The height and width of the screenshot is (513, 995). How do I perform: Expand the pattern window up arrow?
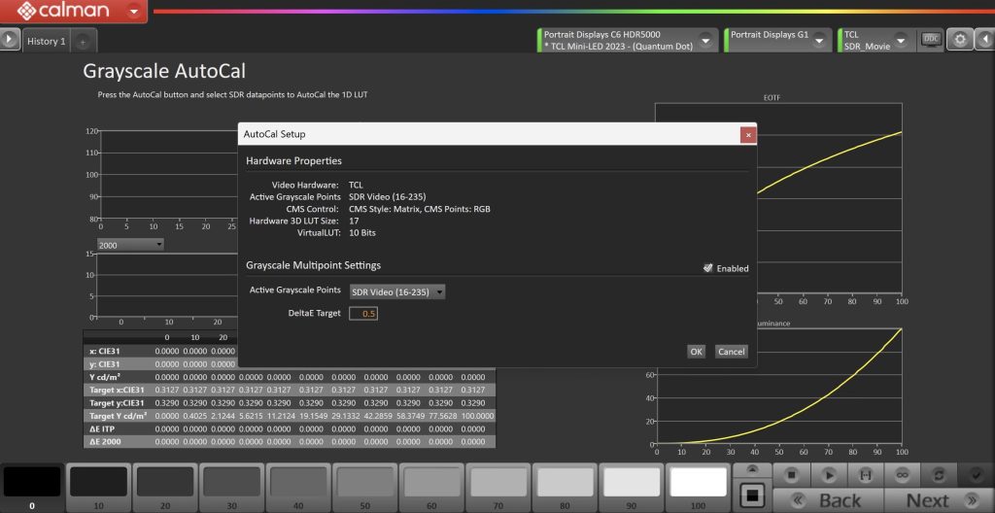(x=752, y=470)
